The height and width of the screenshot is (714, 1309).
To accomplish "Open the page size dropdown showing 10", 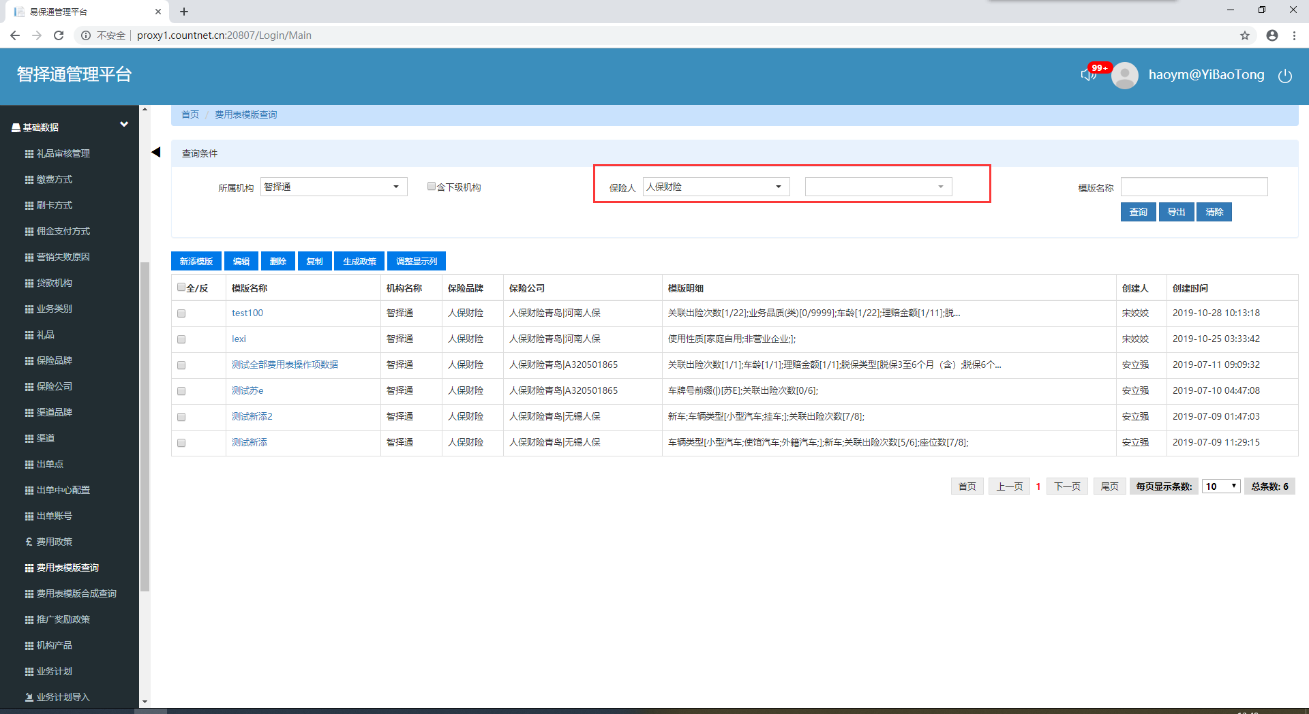I will pos(1220,486).
